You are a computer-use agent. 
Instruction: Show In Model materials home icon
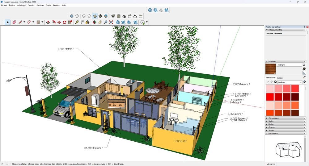[x=275, y=82]
